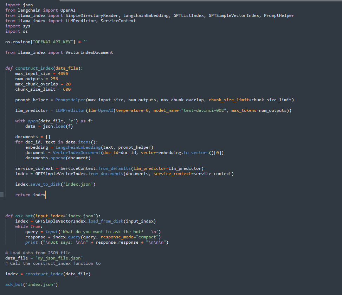Click the gutter marker beside return index
The width and height of the screenshot is (342, 295).
[x=1, y=194]
